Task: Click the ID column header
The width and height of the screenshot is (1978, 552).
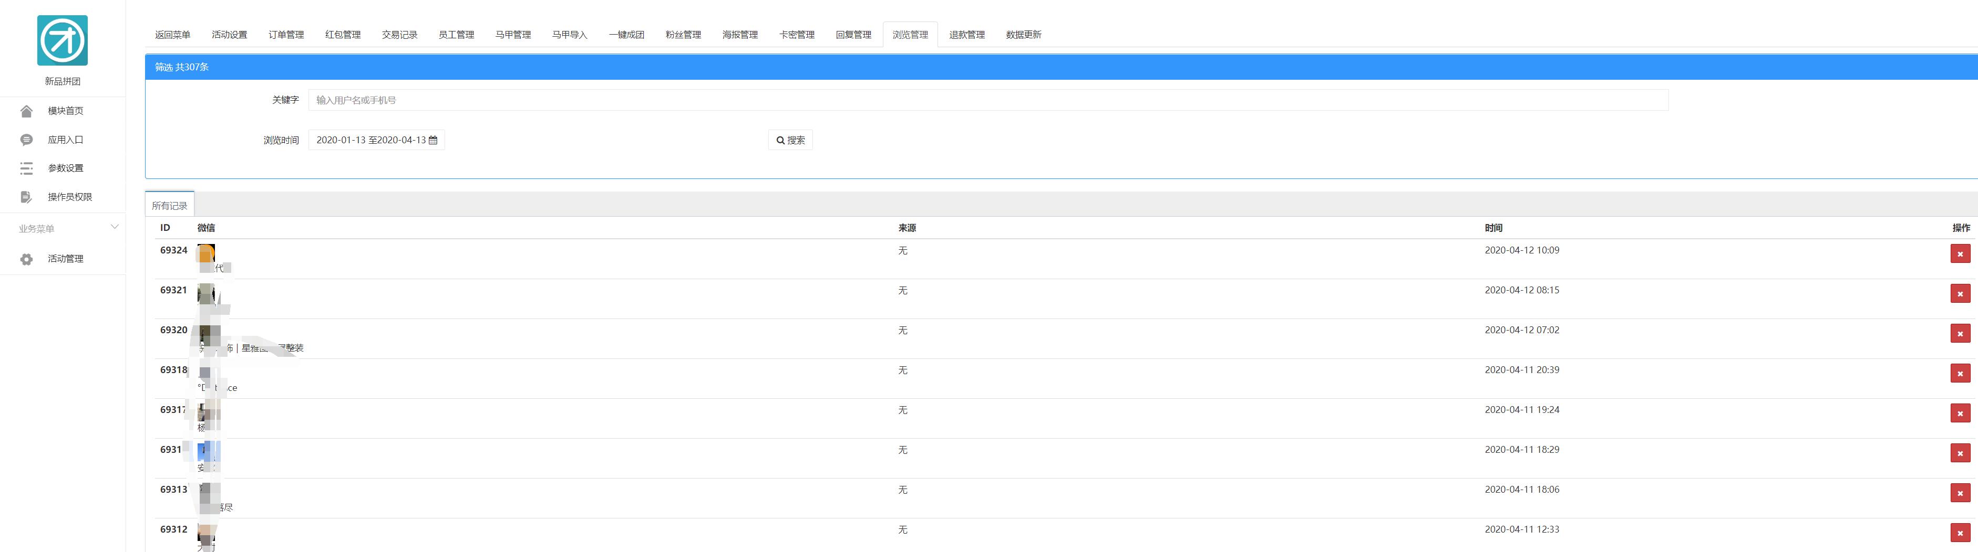Action: click(165, 228)
